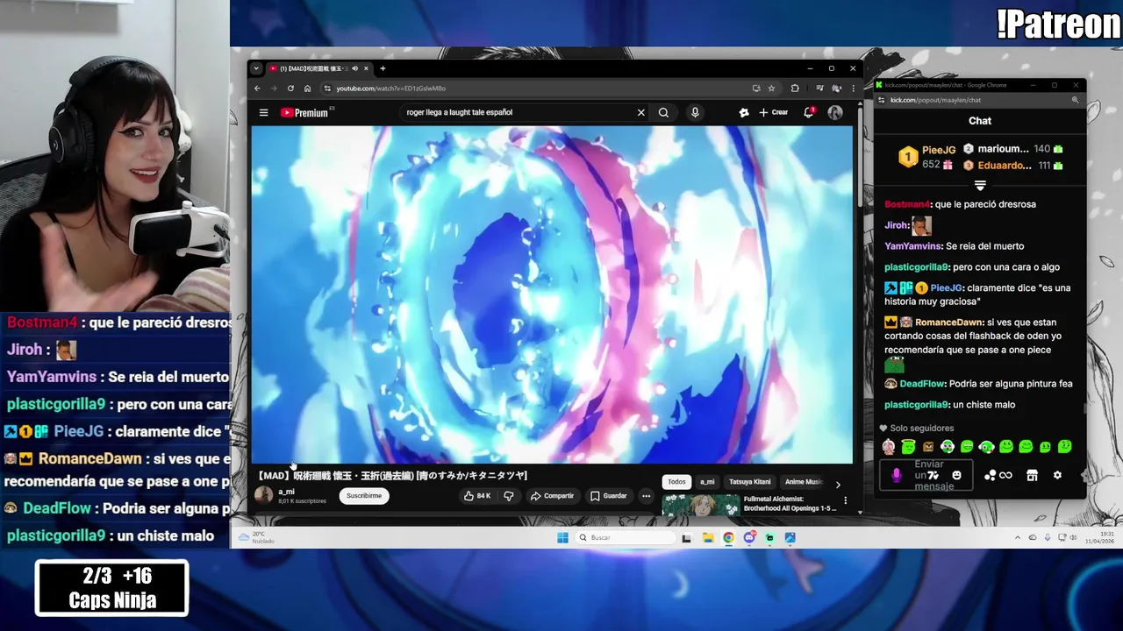Click the icon left of Crear
Screen dimensions: 1123x631
744,112
